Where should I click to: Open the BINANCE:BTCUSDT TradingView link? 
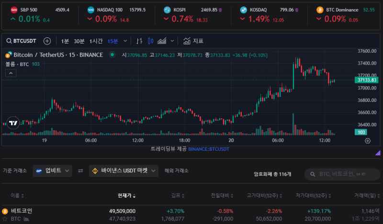(x=209, y=149)
